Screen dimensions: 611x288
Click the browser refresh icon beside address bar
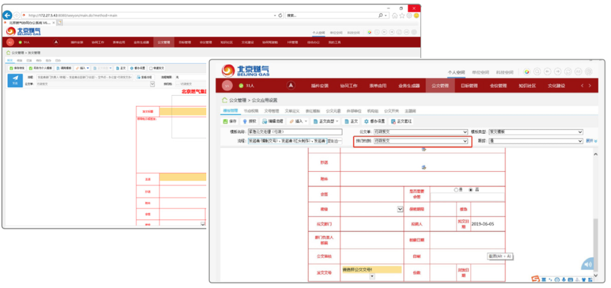click(280, 16)
